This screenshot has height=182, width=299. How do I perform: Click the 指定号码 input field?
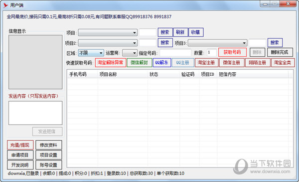(175, 53)
